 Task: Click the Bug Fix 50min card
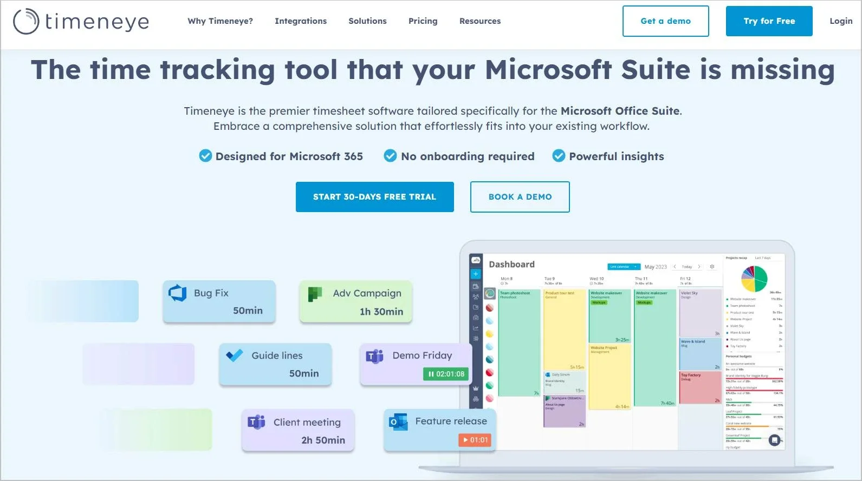pyautogui.click(x=219, y=301)
